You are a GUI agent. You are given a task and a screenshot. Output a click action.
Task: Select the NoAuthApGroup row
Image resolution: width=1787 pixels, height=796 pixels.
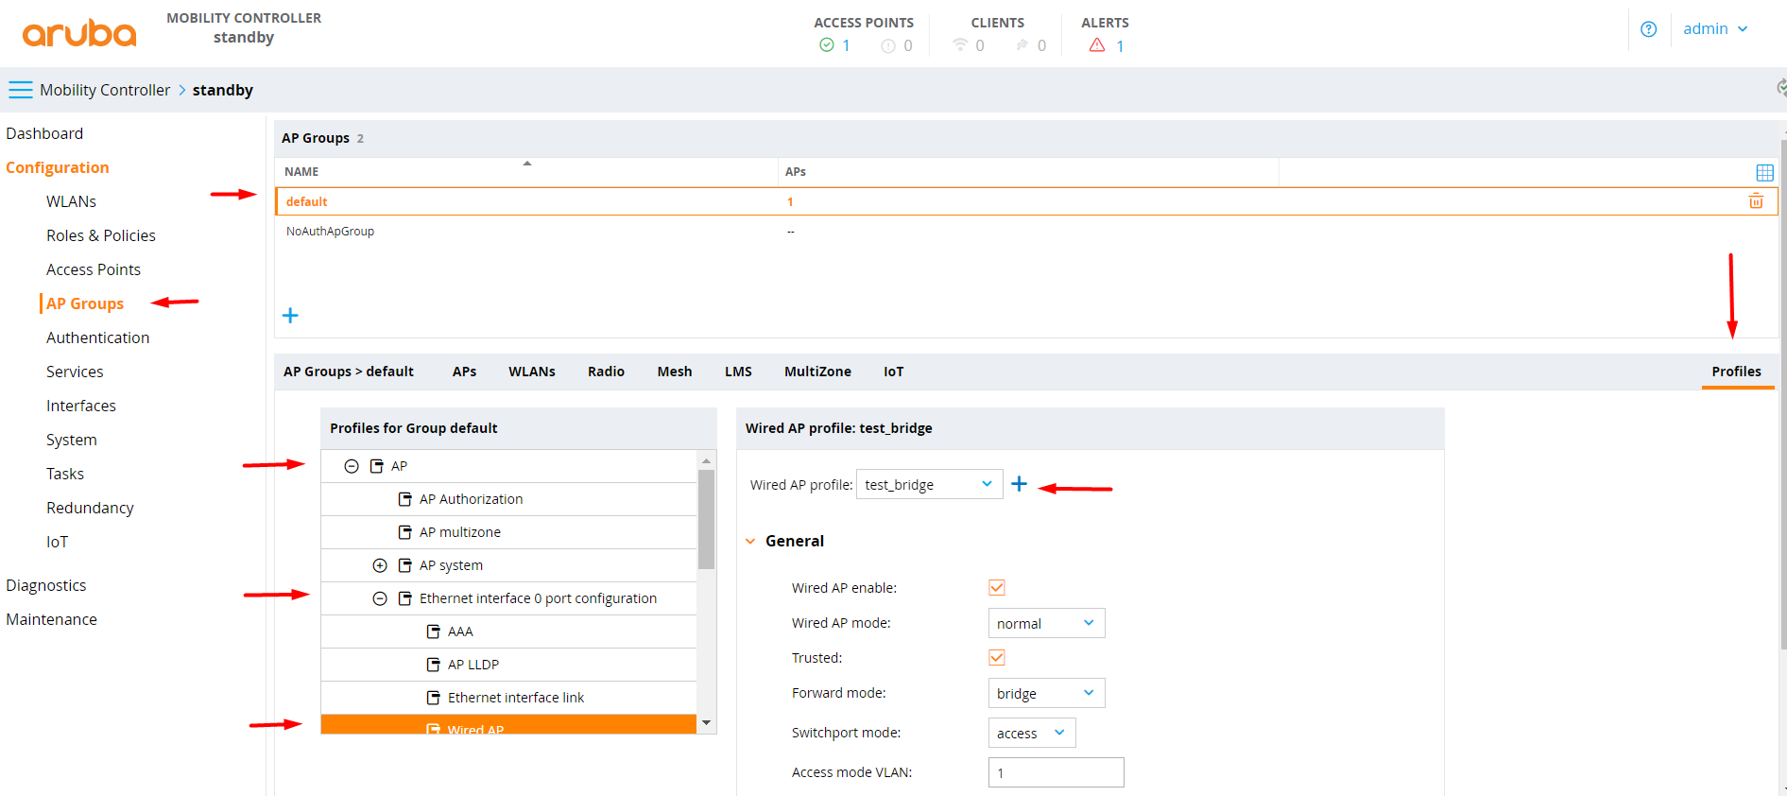1026,231
